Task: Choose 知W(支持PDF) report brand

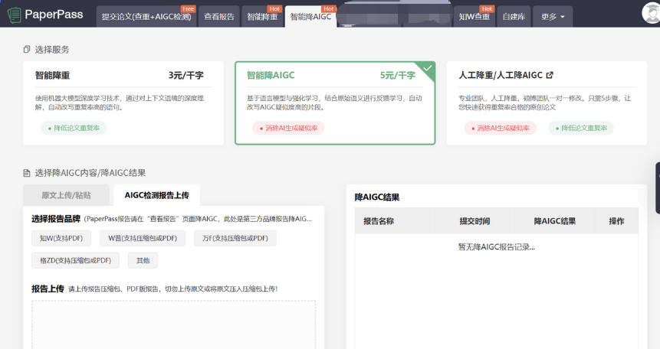Action: [61, 238]
